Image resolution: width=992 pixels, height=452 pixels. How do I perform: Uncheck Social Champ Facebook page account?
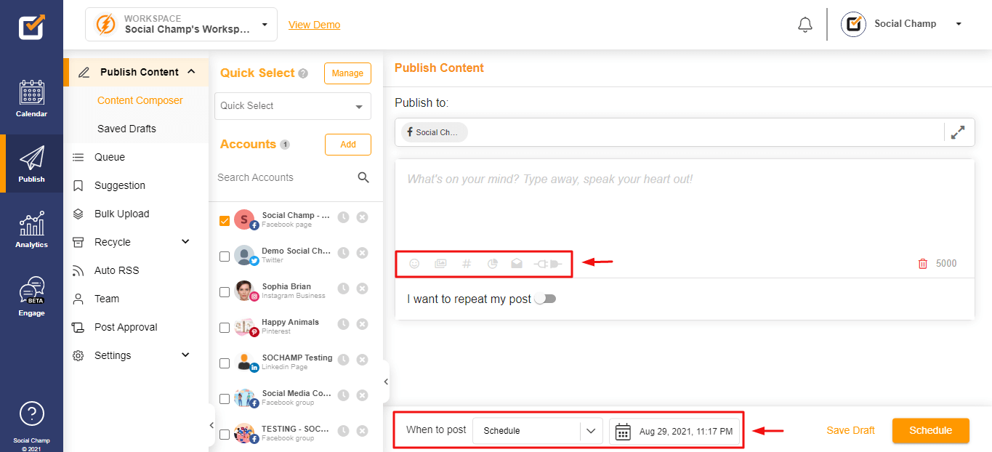coord(225,220)
